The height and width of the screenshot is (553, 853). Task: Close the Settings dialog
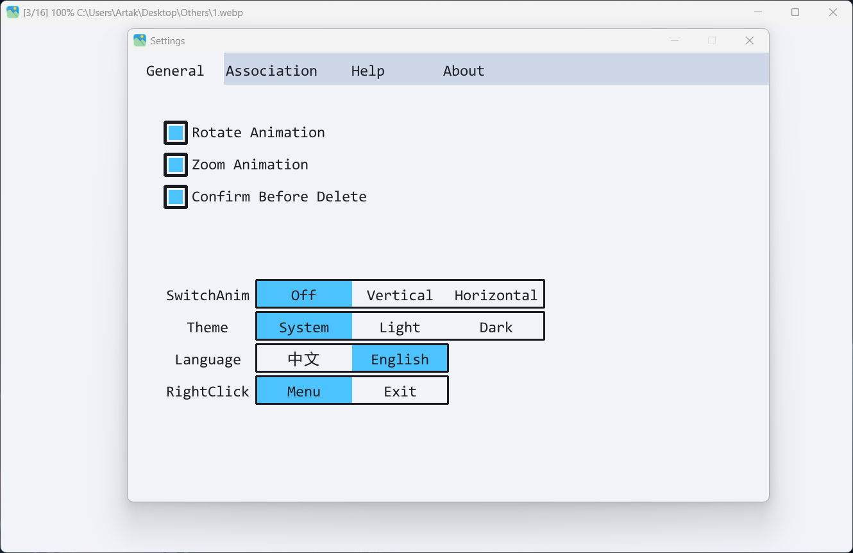click(x=749, y=40)
